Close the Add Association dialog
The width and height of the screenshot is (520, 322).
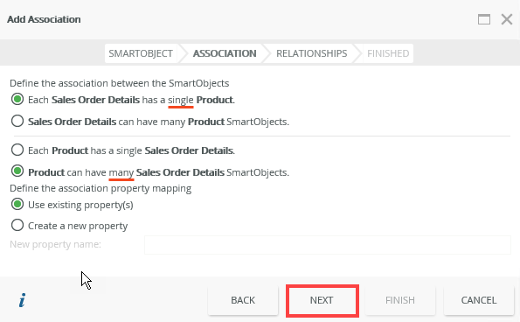(x=507, y=19)
